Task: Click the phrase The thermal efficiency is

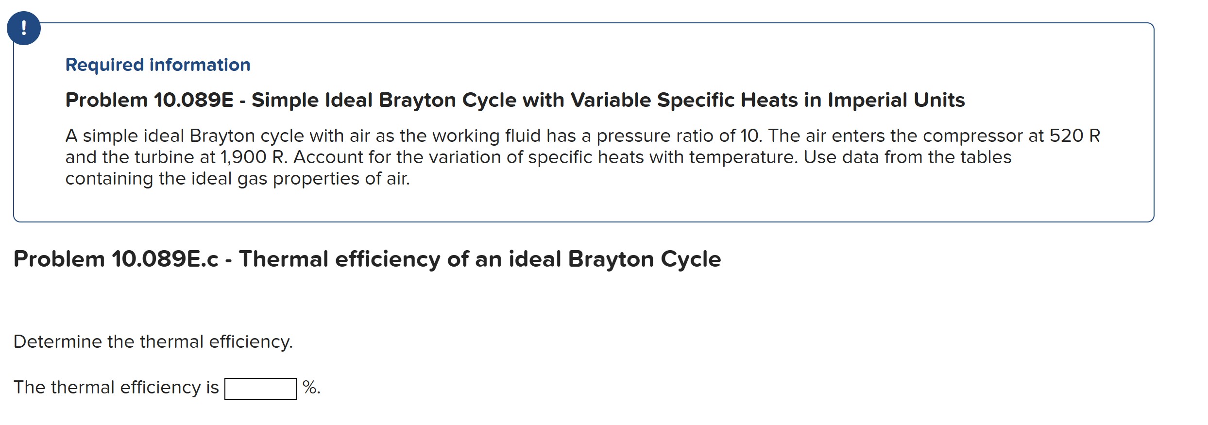Action: click(116, 388)
